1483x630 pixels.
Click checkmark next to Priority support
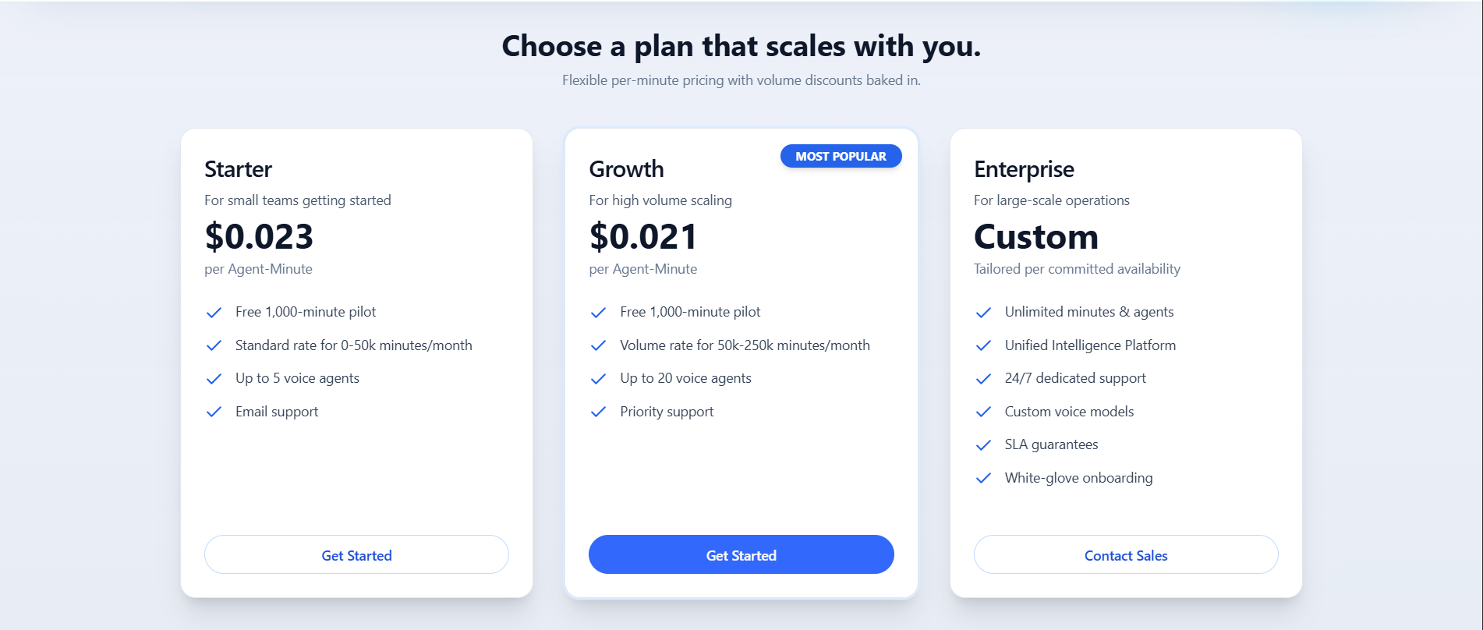598,412
